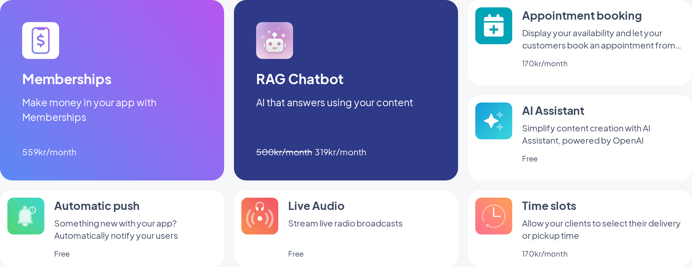Click the 319kr/month discounted chatbot price

(340, 152)
